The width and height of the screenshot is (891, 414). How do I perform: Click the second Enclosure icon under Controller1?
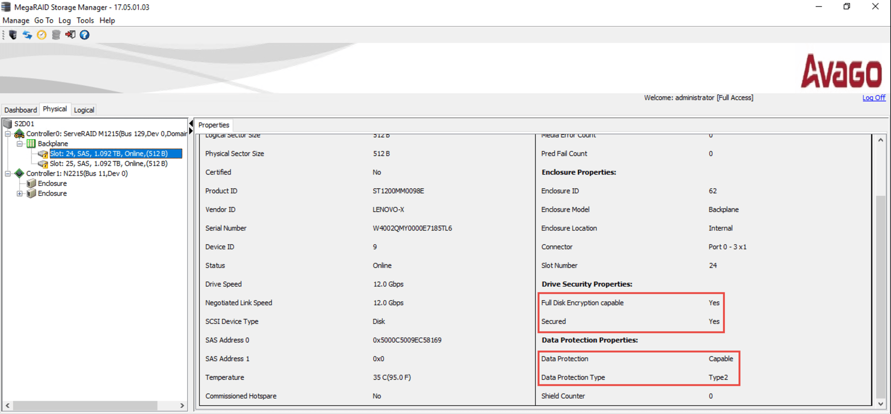31,193
